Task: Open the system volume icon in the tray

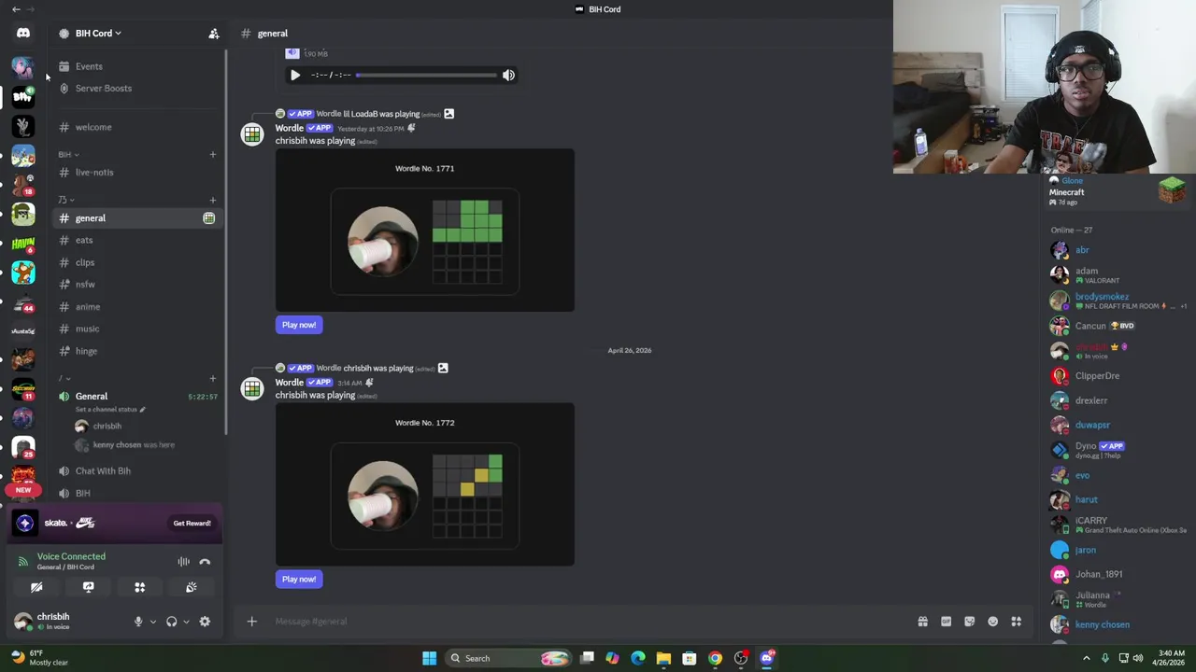Action: (x=1138, y=659)
